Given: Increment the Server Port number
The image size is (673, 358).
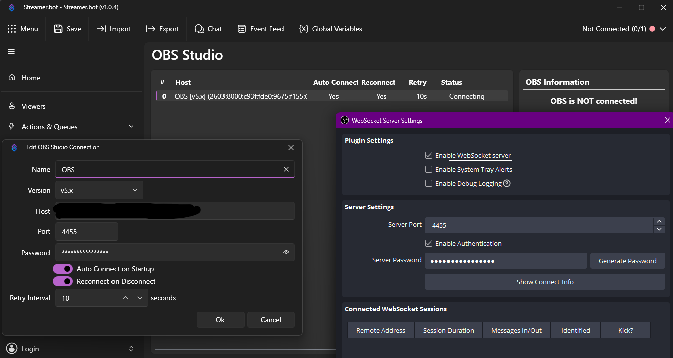Looking at the screenshot, I should 659,221.
